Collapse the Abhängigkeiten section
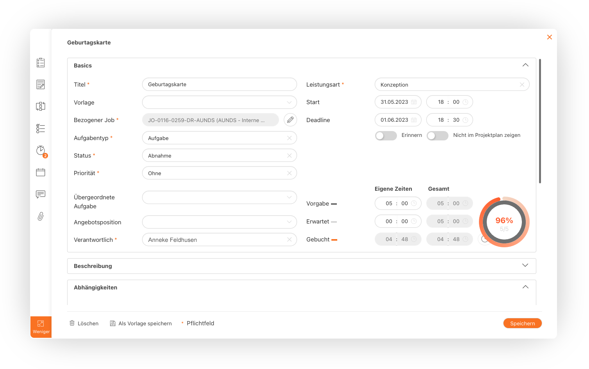 [x=525, y=287]
